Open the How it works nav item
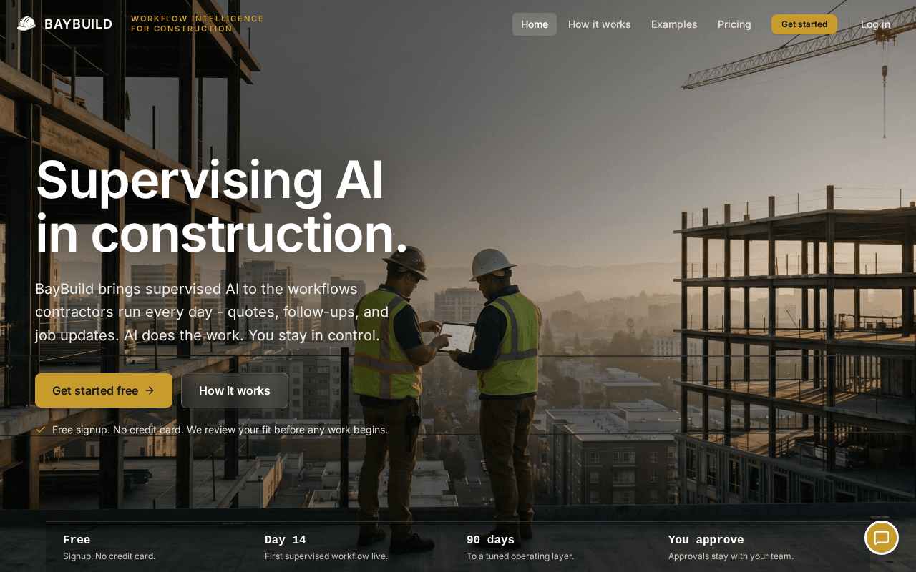 coord(600,24)
